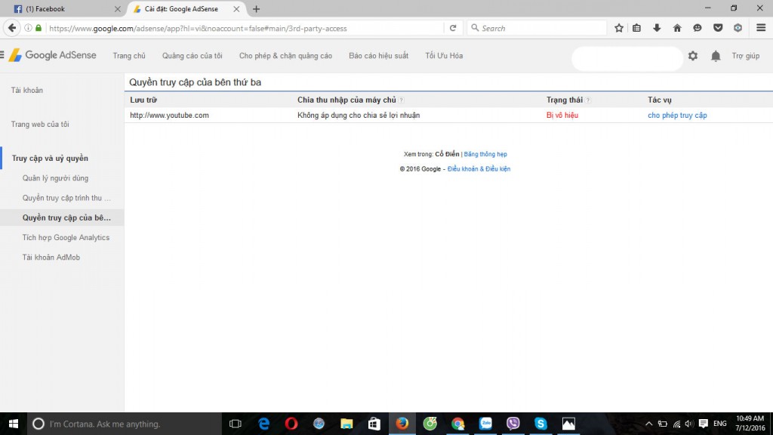Go to Firefox home page icon
Screen dimensions: 773x435
click(677, 28)
